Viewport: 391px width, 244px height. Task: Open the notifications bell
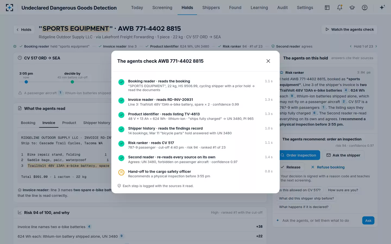(340, 8)
